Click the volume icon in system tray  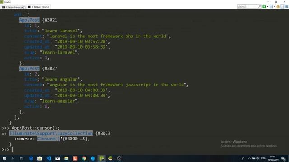point(258,158)
